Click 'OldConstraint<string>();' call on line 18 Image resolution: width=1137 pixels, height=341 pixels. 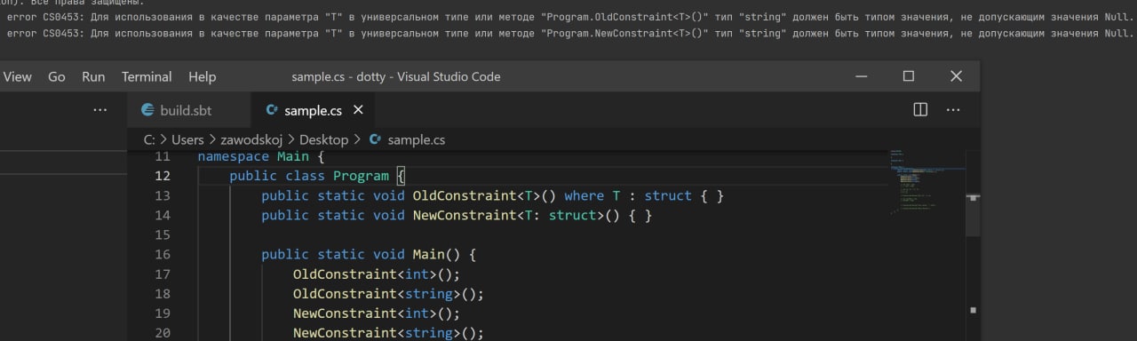pyautogui.click(x=388, y=293)
